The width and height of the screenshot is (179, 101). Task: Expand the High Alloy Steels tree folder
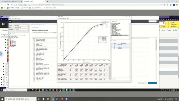click(x=10, y=38)
